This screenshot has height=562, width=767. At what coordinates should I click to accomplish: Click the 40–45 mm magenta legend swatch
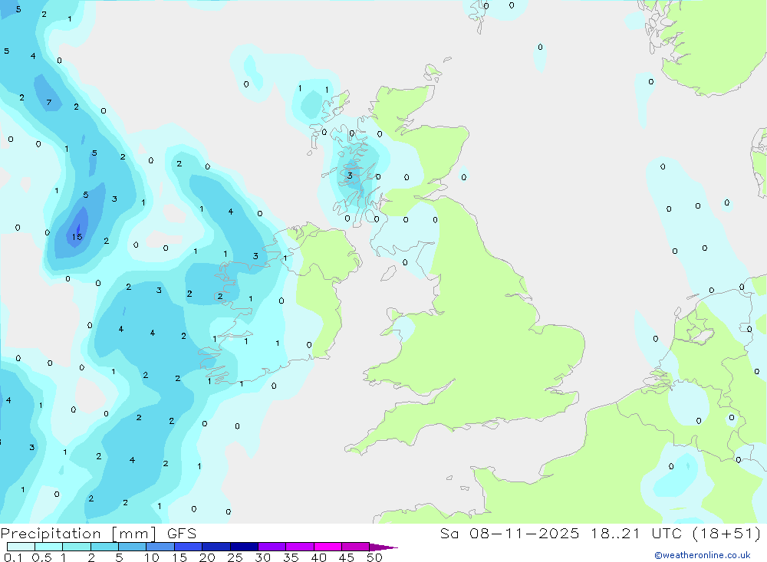(x=328, y=547)
